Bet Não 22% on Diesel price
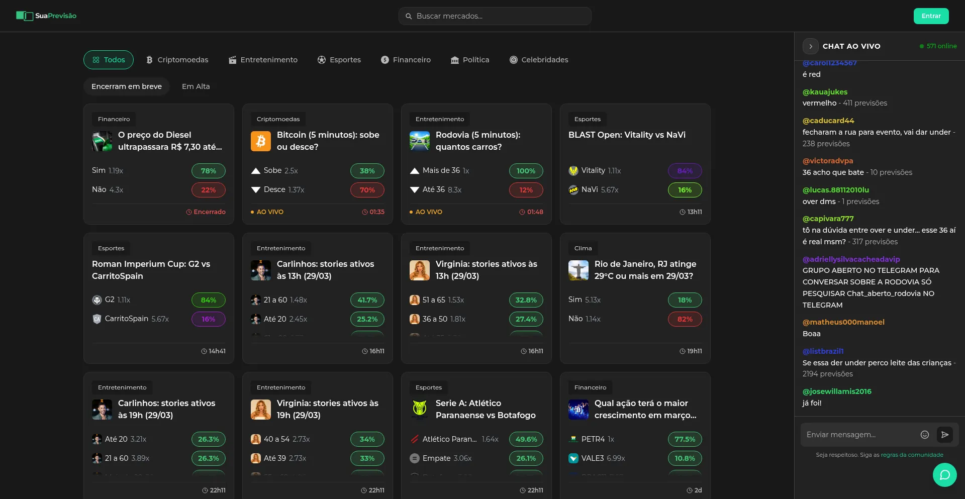965x499 pixels. (x=209, y=190)
